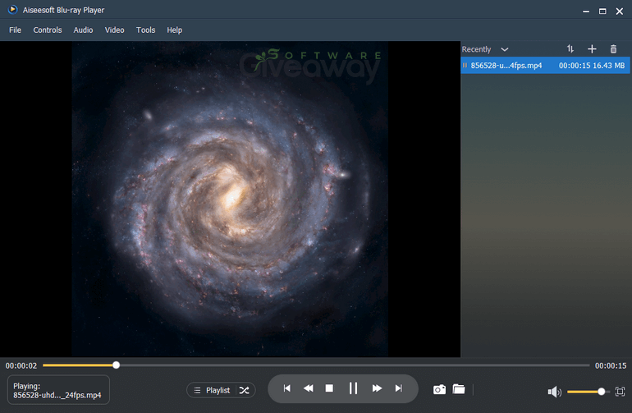Maximize the player window
The height and width of the screenshot is (413, 632).
tap(602, 11)
